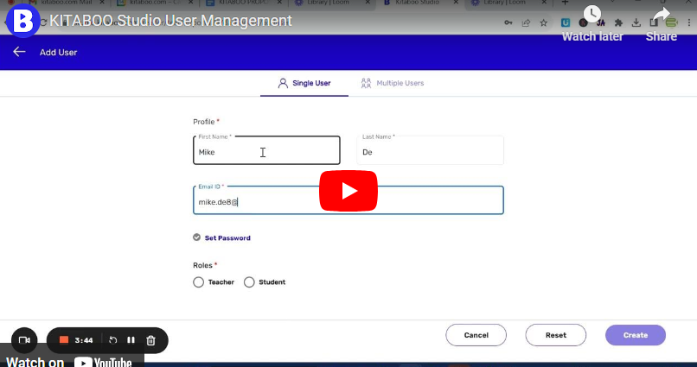Select the Teacher role radio button

click(198, 282)
